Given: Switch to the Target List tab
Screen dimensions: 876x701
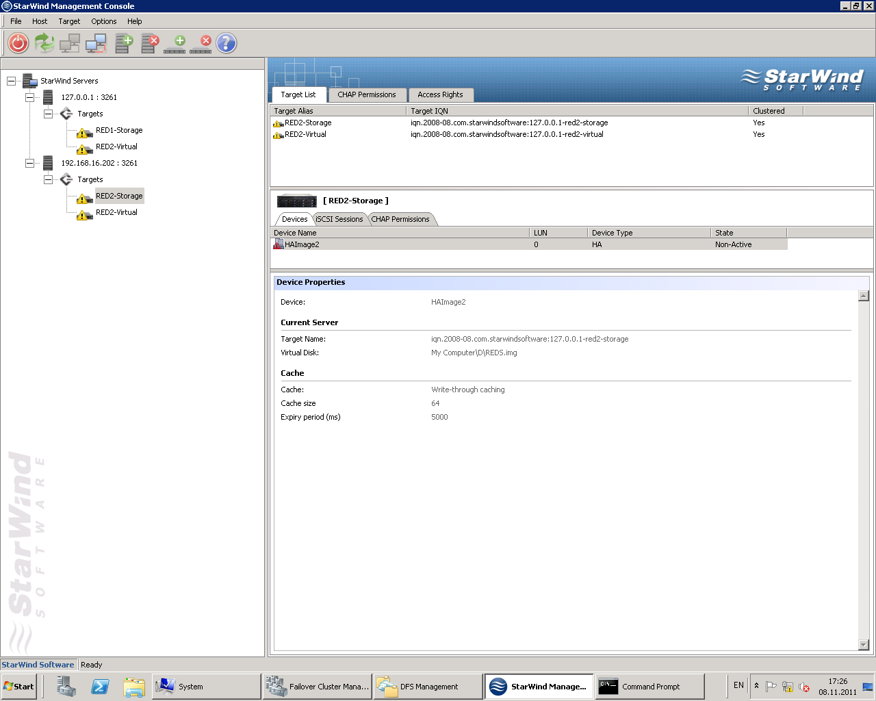Looking at the screenshot, I should pos(298,94).
